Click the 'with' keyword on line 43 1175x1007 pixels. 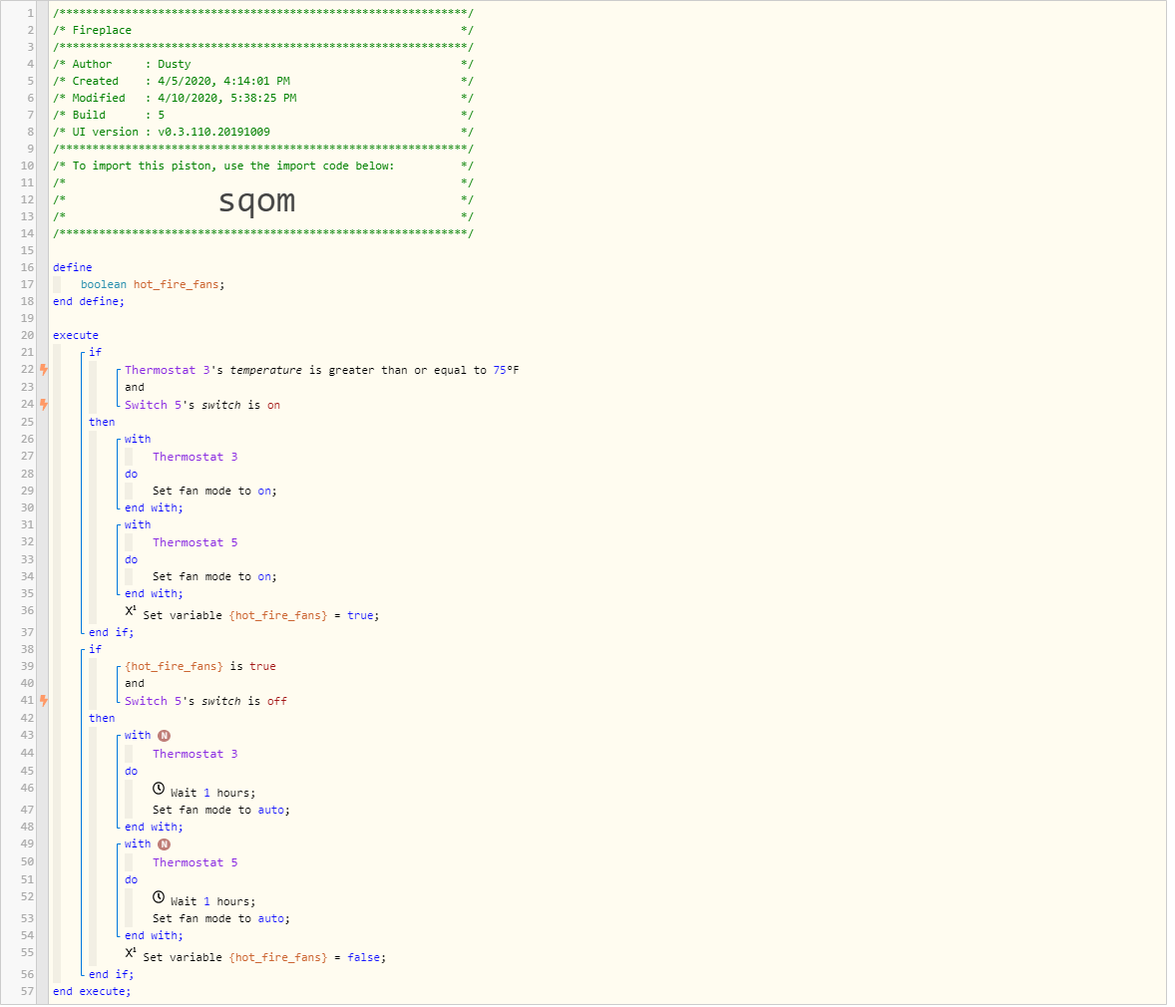(138, 736)
